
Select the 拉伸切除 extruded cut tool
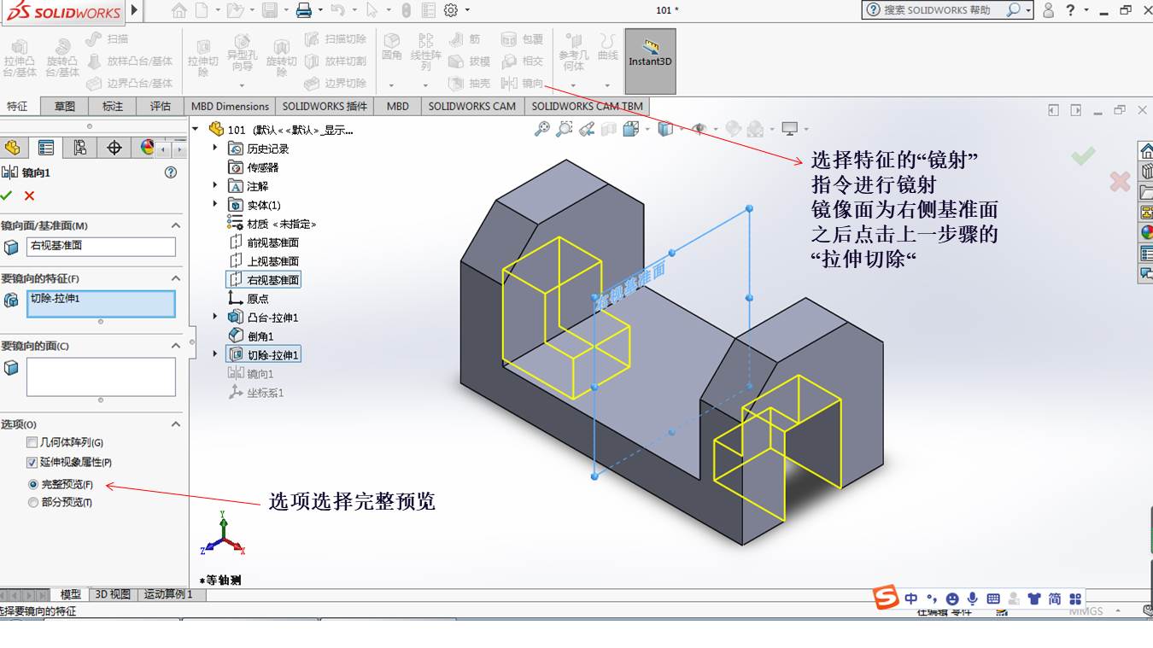pos(203,58)
